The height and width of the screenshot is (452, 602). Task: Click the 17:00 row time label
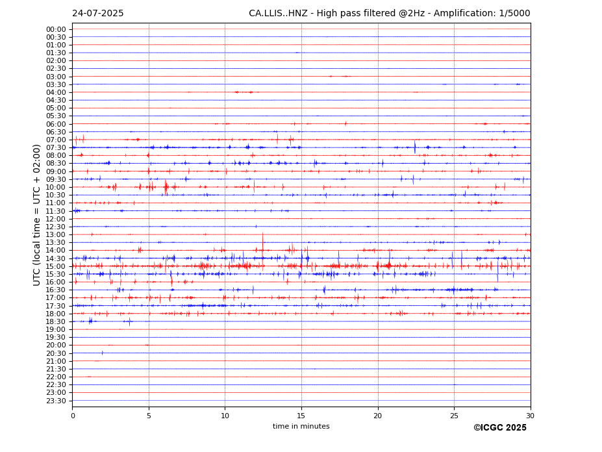click(56, 298)
